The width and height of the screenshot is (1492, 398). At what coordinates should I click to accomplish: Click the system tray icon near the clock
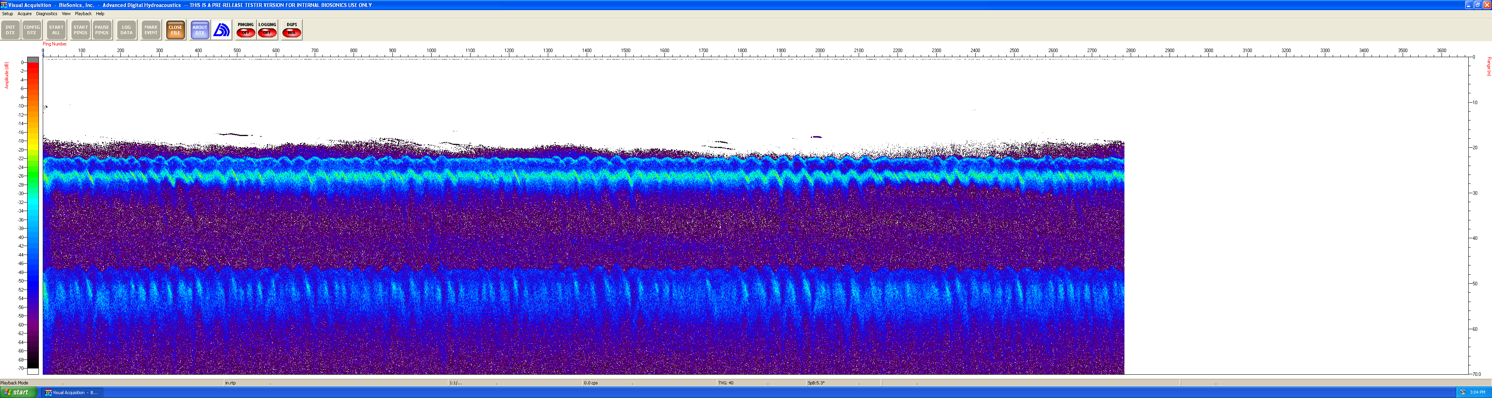(1462, 392)
